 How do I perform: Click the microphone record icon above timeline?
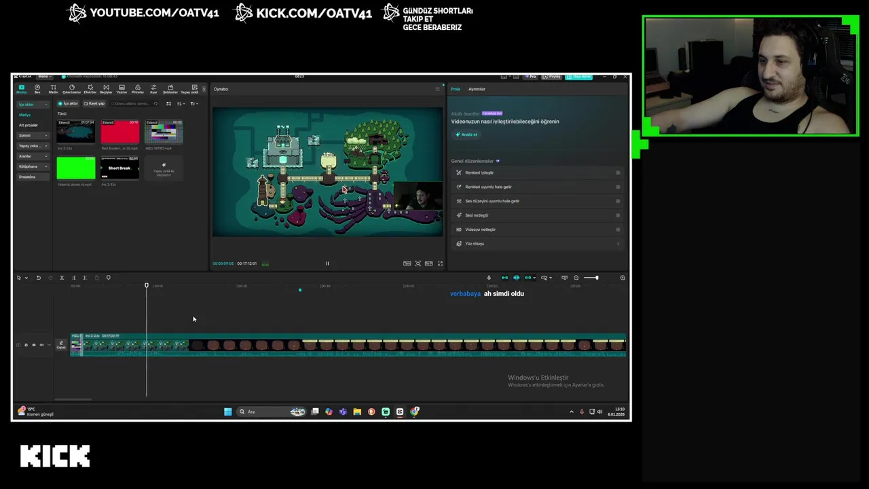(489, 278)
